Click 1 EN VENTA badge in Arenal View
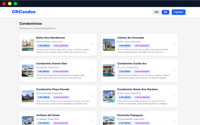200x125 pixels. pyautogui.click(x=43, y=71)
